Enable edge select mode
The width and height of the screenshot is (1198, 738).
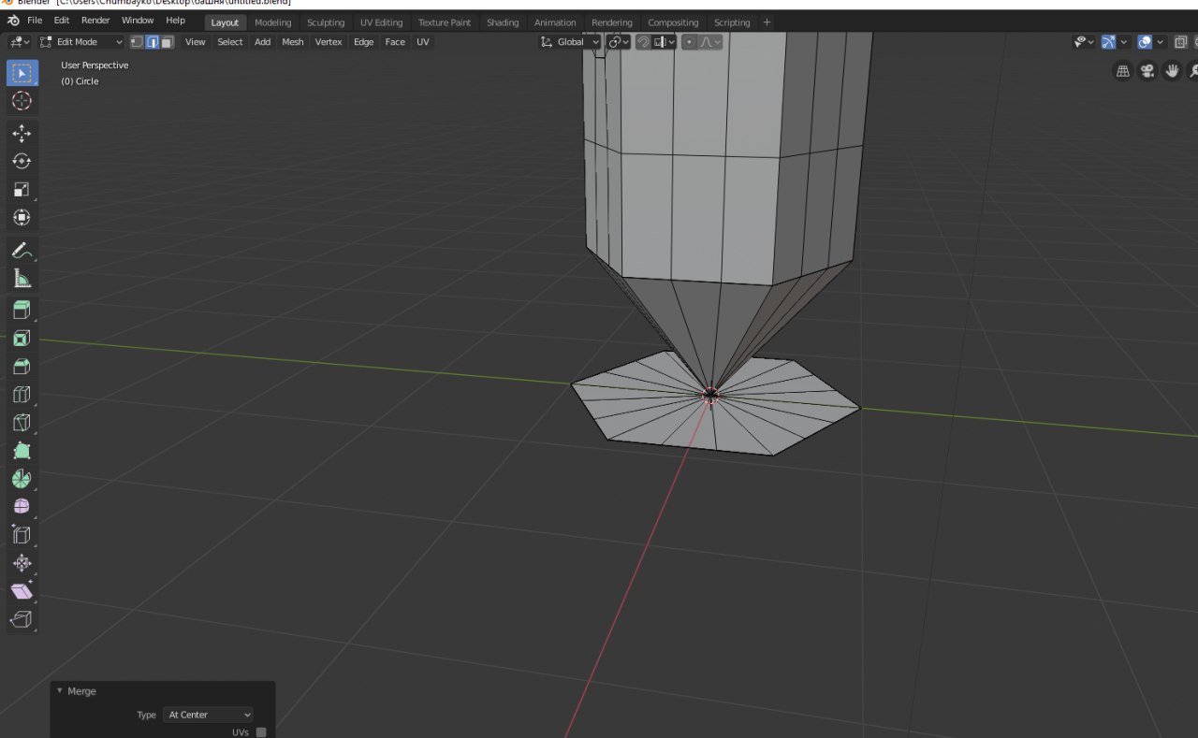pyautogui.click(x=153, y=42)
